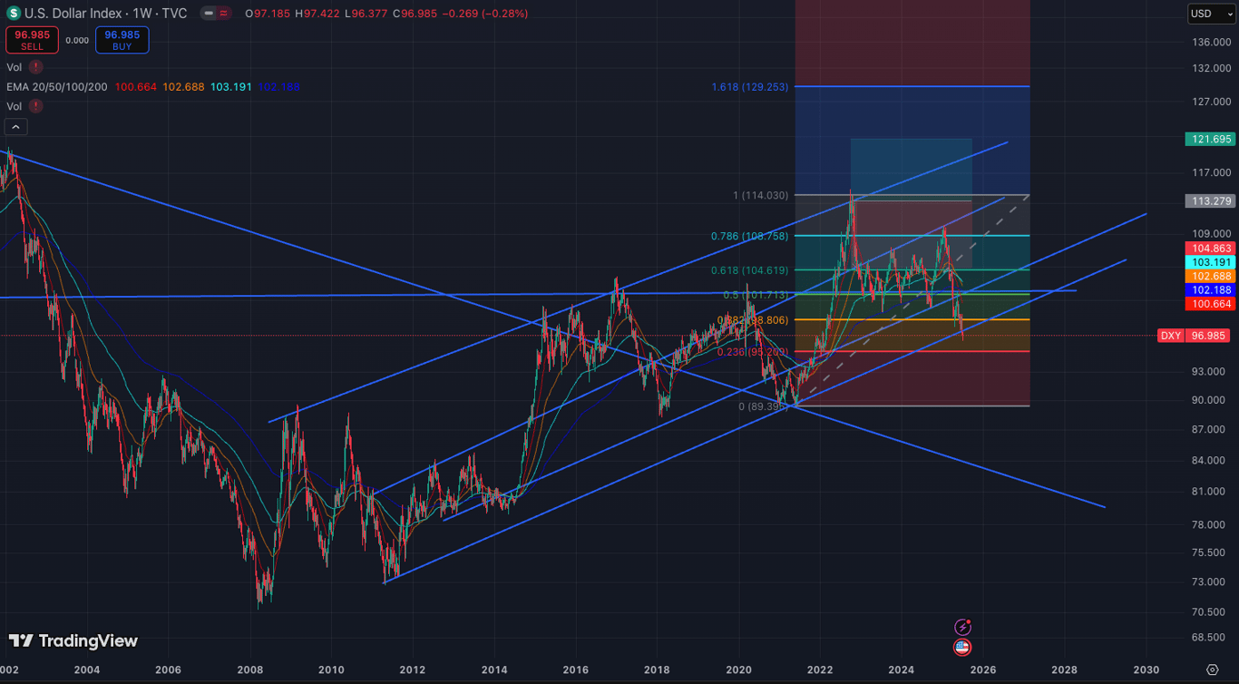Open warning icon on Vol below EMA legend
Screen dimensions: 1239x684
[x=35, y=106]
